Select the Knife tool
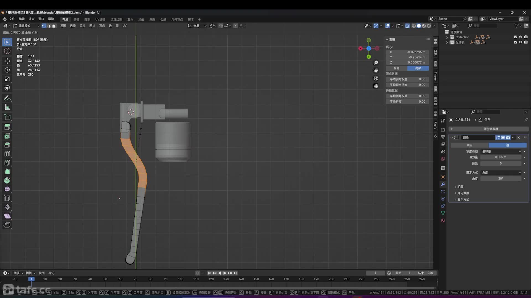This screenshot has height=298, width=531. tap(7, 163)
